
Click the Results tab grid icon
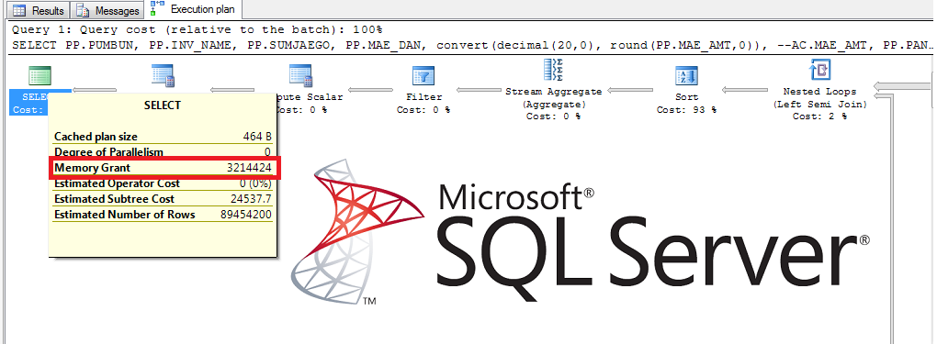(19, 11)
